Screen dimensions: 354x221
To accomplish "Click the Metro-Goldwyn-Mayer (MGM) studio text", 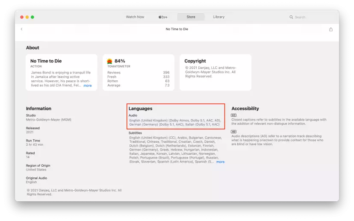I will click(49, 120).
